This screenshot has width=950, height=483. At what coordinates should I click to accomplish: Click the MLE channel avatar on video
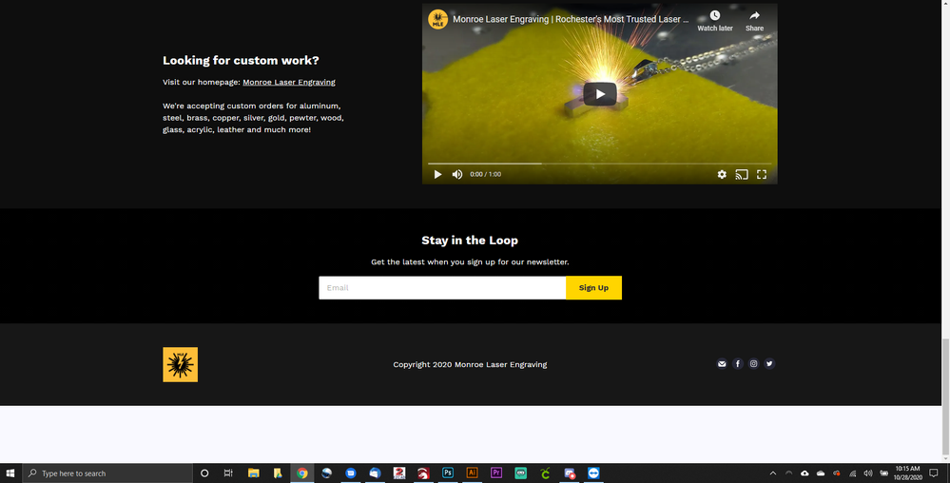[x=437, y=19]
